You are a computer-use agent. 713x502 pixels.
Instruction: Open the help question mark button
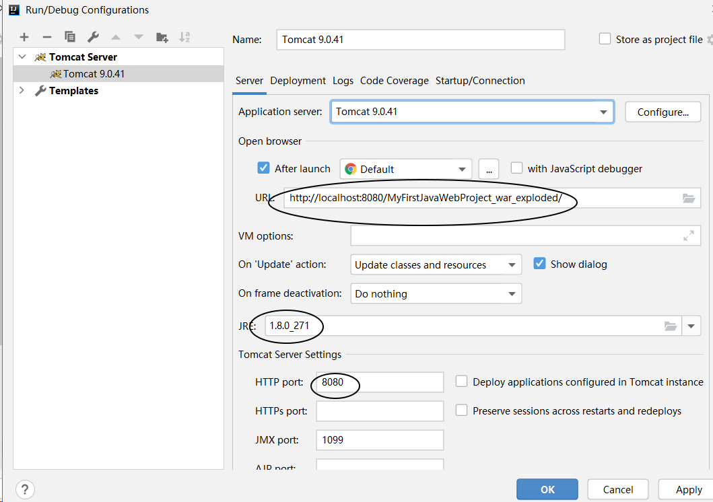pyautogui.click(x=25, y=489)
